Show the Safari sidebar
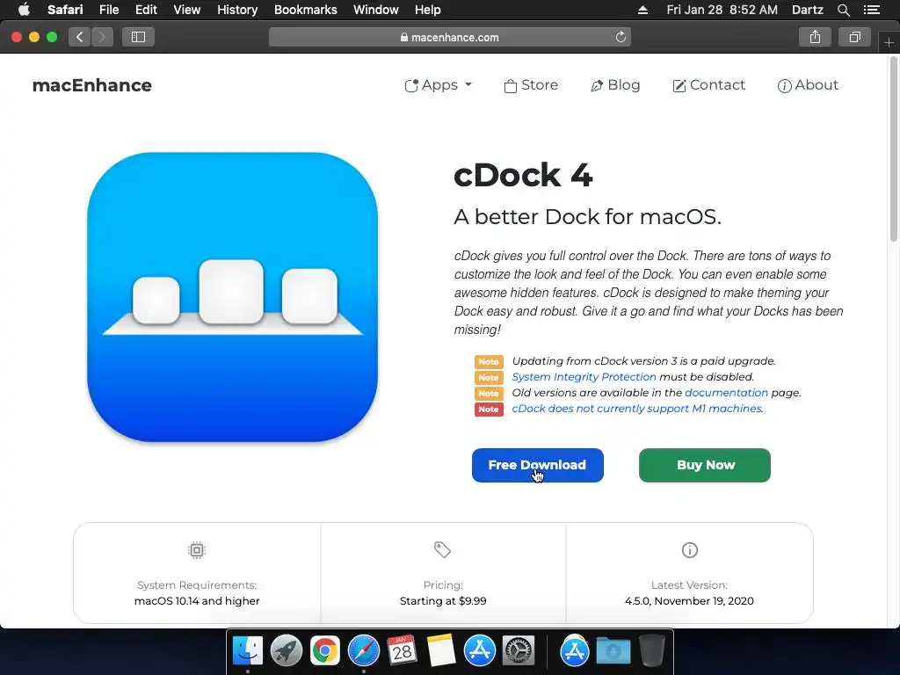 coord(138,37)
